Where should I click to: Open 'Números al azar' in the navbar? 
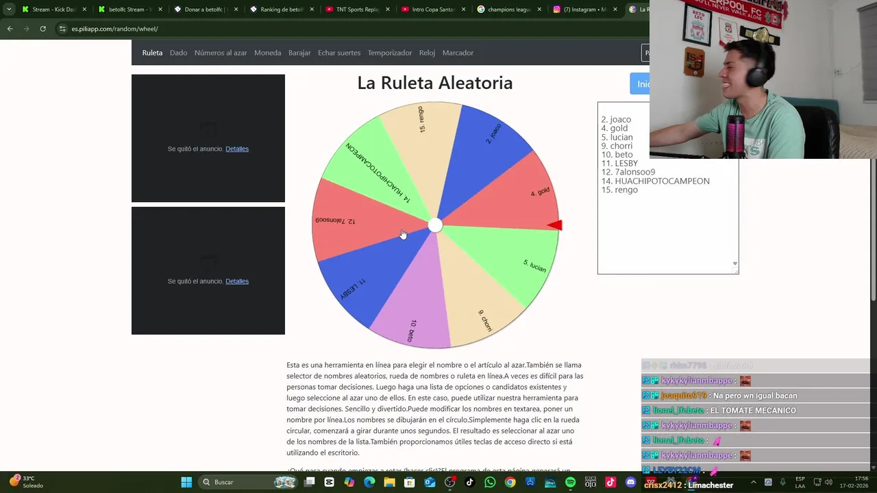coord(221,53)
